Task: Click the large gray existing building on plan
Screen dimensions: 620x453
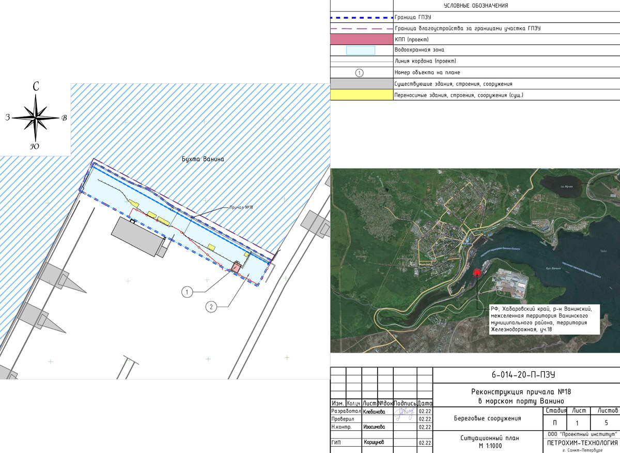Action: click(137, 236)
